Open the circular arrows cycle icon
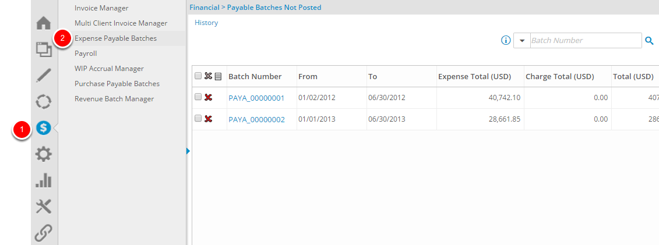This screenshot has width=659, height=245. point(44,102)
